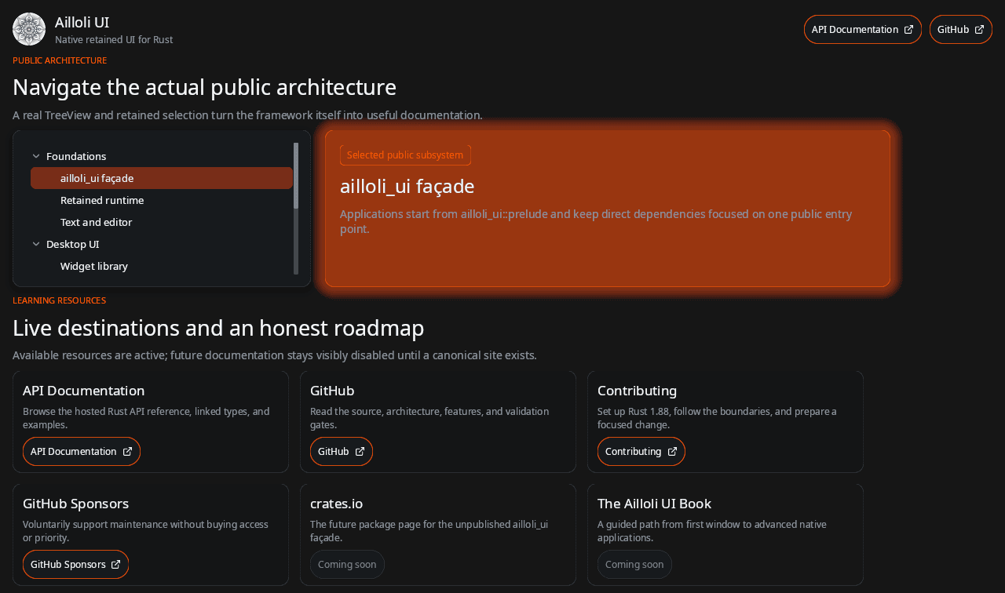
Task: Click the LEARNING RESOURCES section label
Action: pyautogui.click(x=59, y=301)
